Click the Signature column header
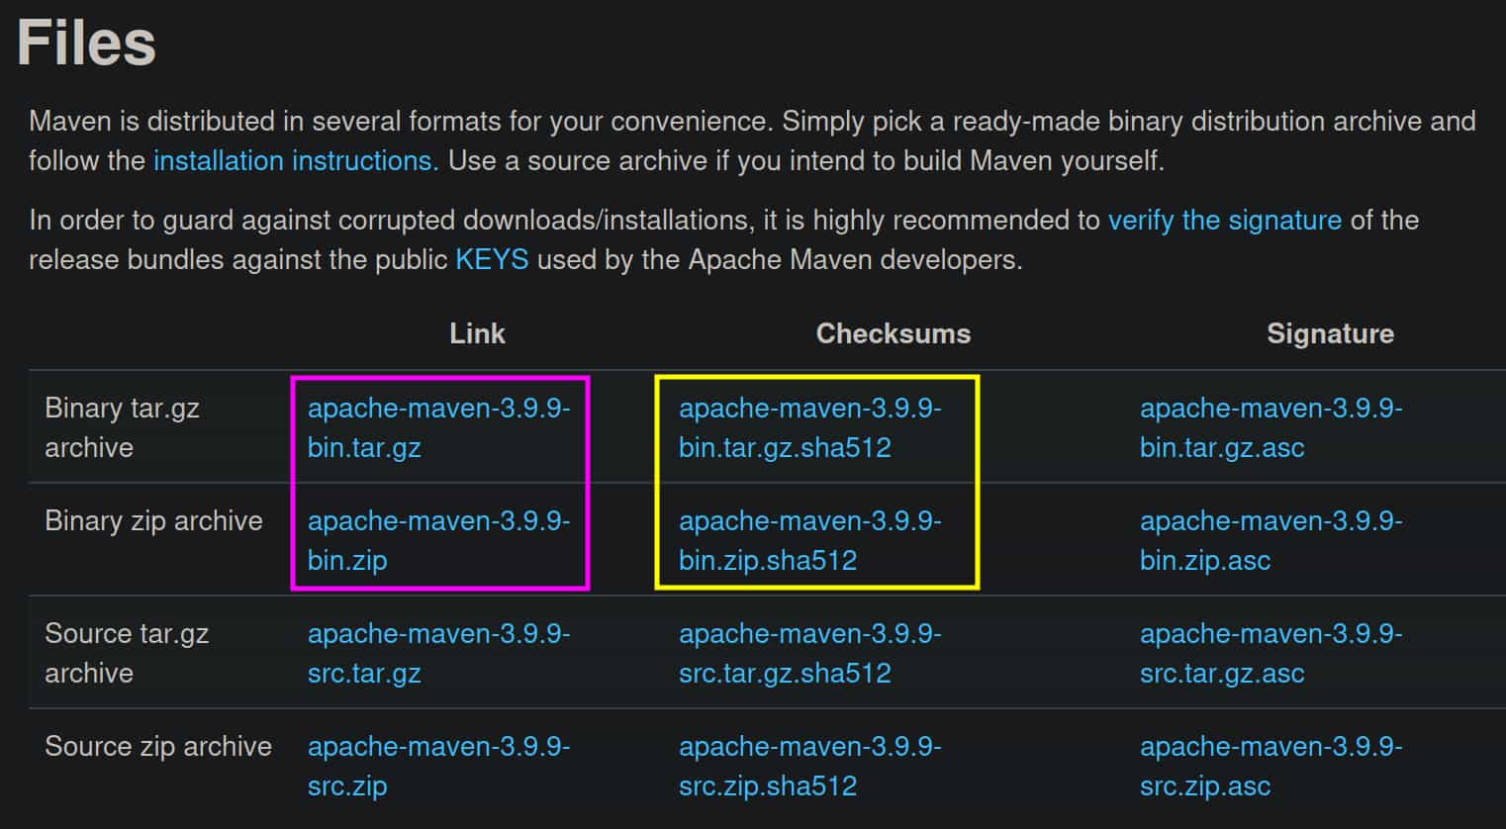This screenshot has width=1506, height=829. (x=1330, y=333)
